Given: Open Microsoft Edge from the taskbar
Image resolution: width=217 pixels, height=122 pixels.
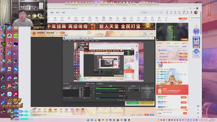Looking at the screenshot, I should (114, 120).
